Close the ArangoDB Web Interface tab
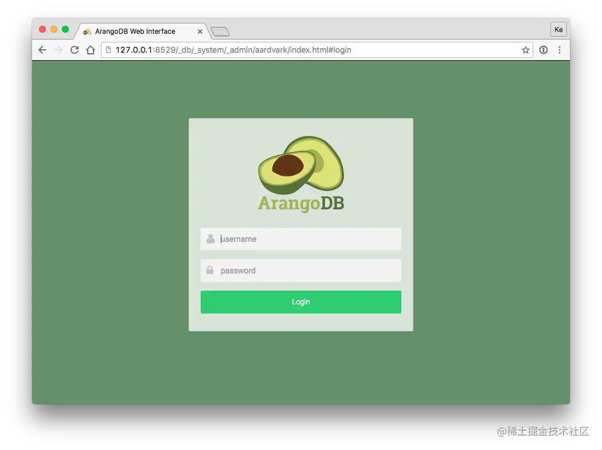Viewport: 602px width, 450px height. tap(200, 32)
